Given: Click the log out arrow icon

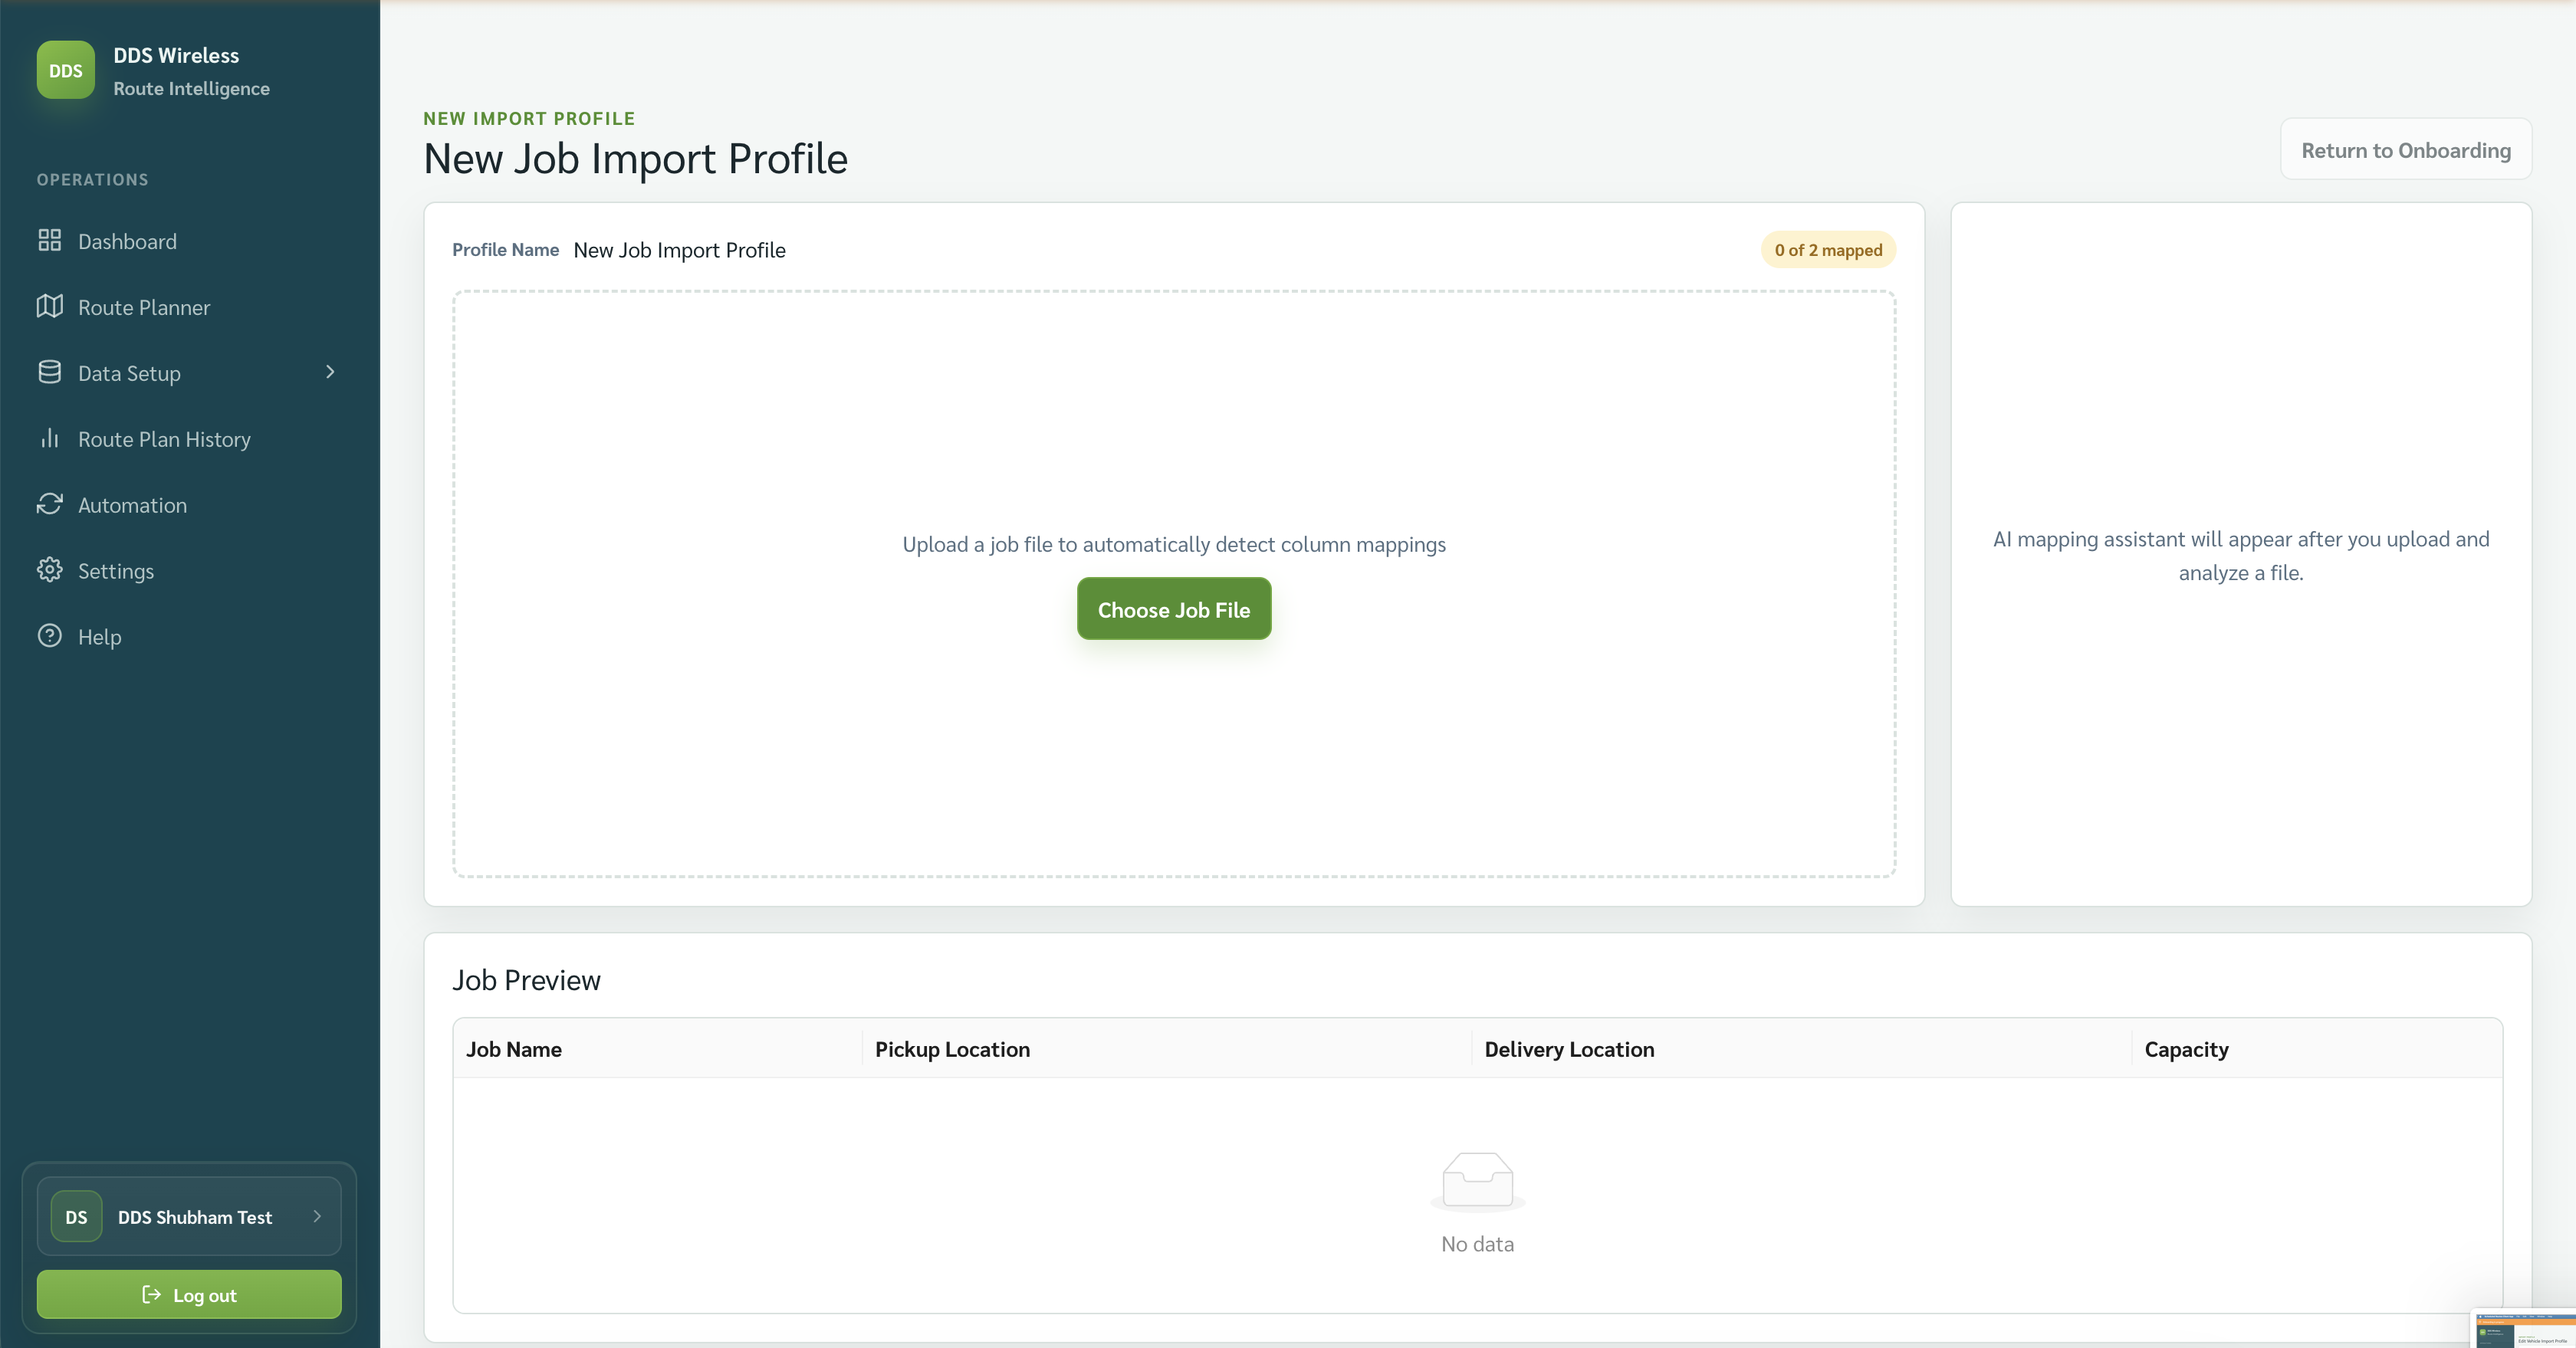Looking at the screenshot, I should tap(152, 1294).
